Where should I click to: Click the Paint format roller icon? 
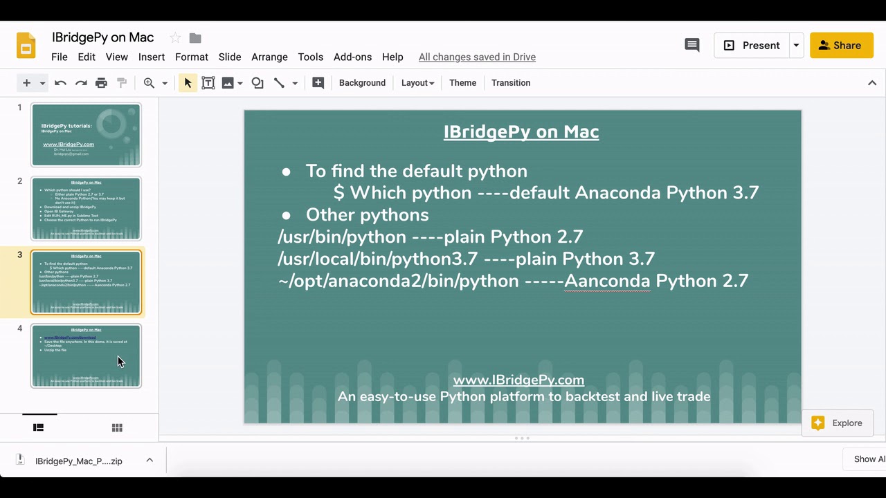(122, 83)
